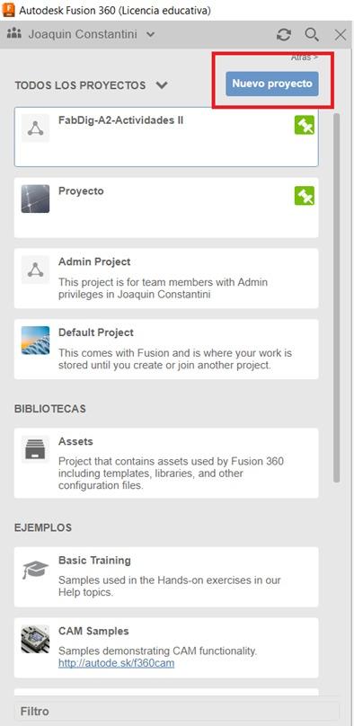Screen dimensions: 354x726
Task: Click the Atrás link at top
Action: pyautogui.click(x=305, y=58)
